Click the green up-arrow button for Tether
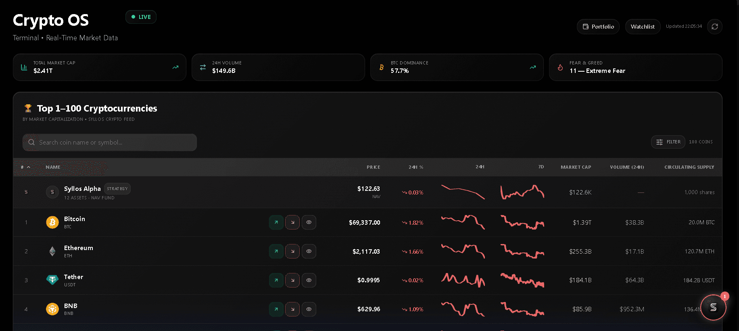739x331 pixels. coord(276,280)
